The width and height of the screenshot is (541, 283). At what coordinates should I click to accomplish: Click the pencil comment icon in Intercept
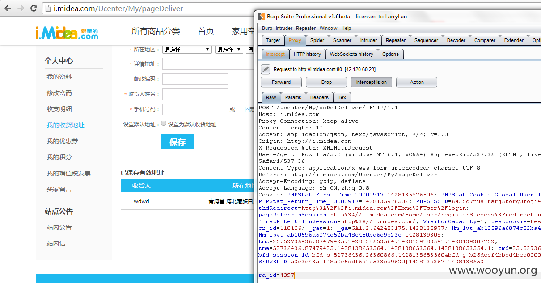tap(266, 69)
